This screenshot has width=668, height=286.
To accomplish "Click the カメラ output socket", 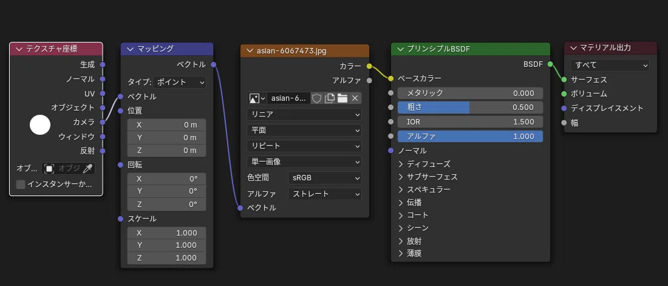I will coord(102,122).
